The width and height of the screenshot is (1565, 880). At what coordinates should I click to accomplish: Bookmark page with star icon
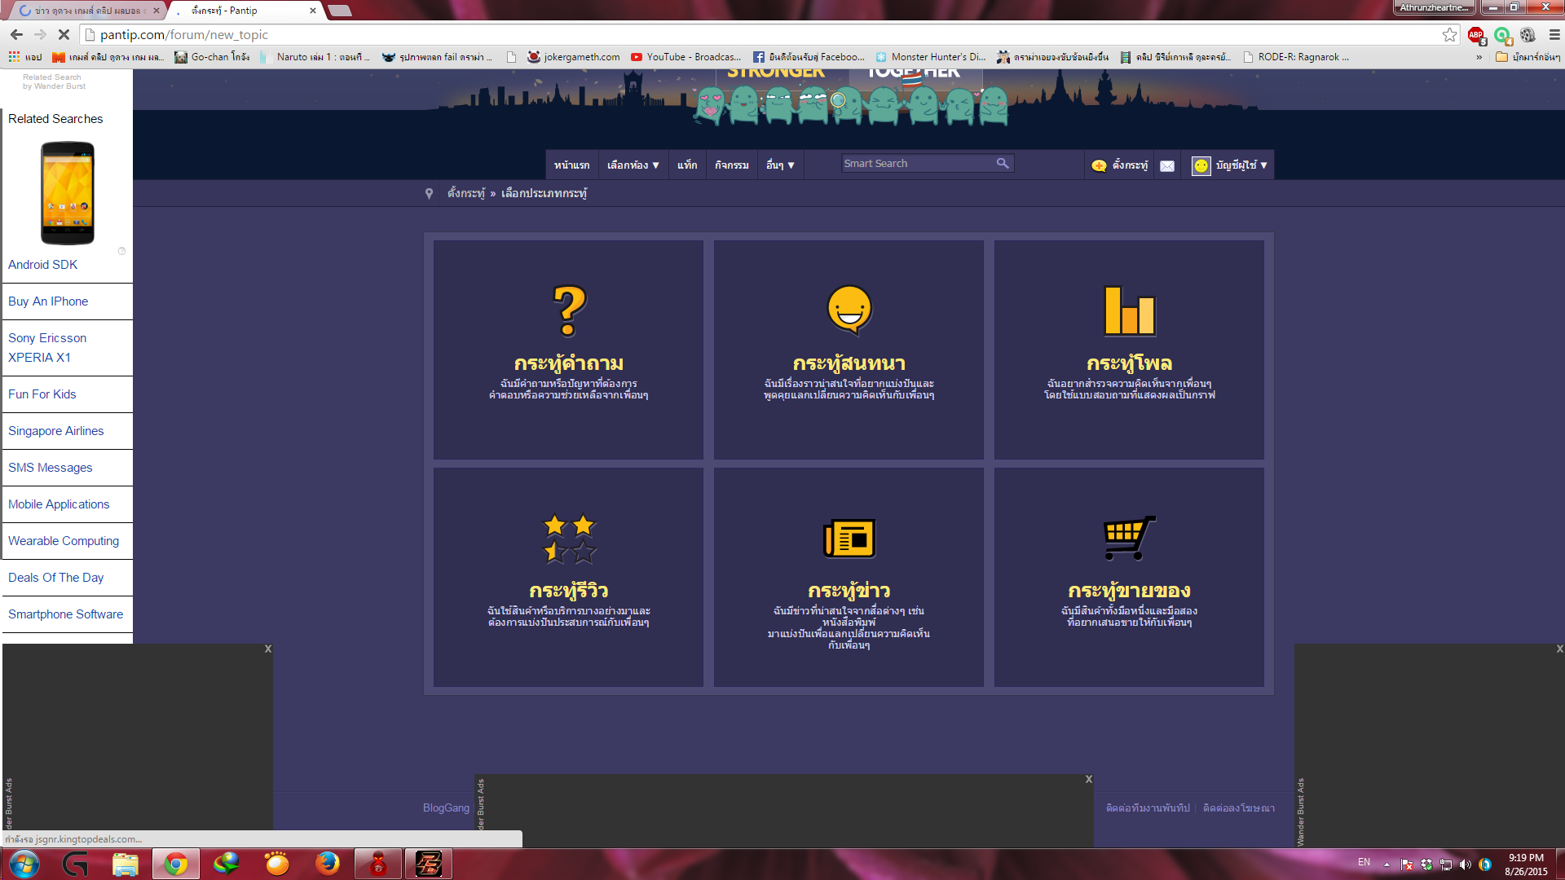click(x=1449, y=35)
